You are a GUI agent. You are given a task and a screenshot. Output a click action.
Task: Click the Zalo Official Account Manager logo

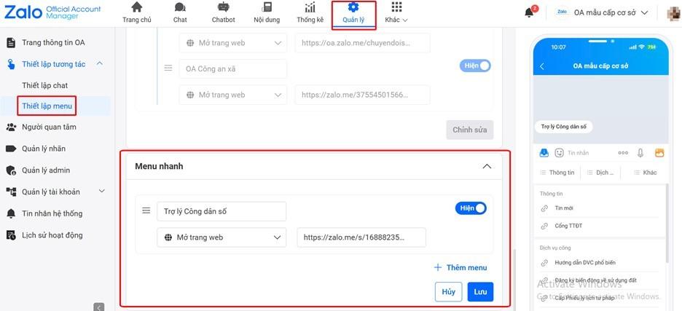[x=52, y=12]
